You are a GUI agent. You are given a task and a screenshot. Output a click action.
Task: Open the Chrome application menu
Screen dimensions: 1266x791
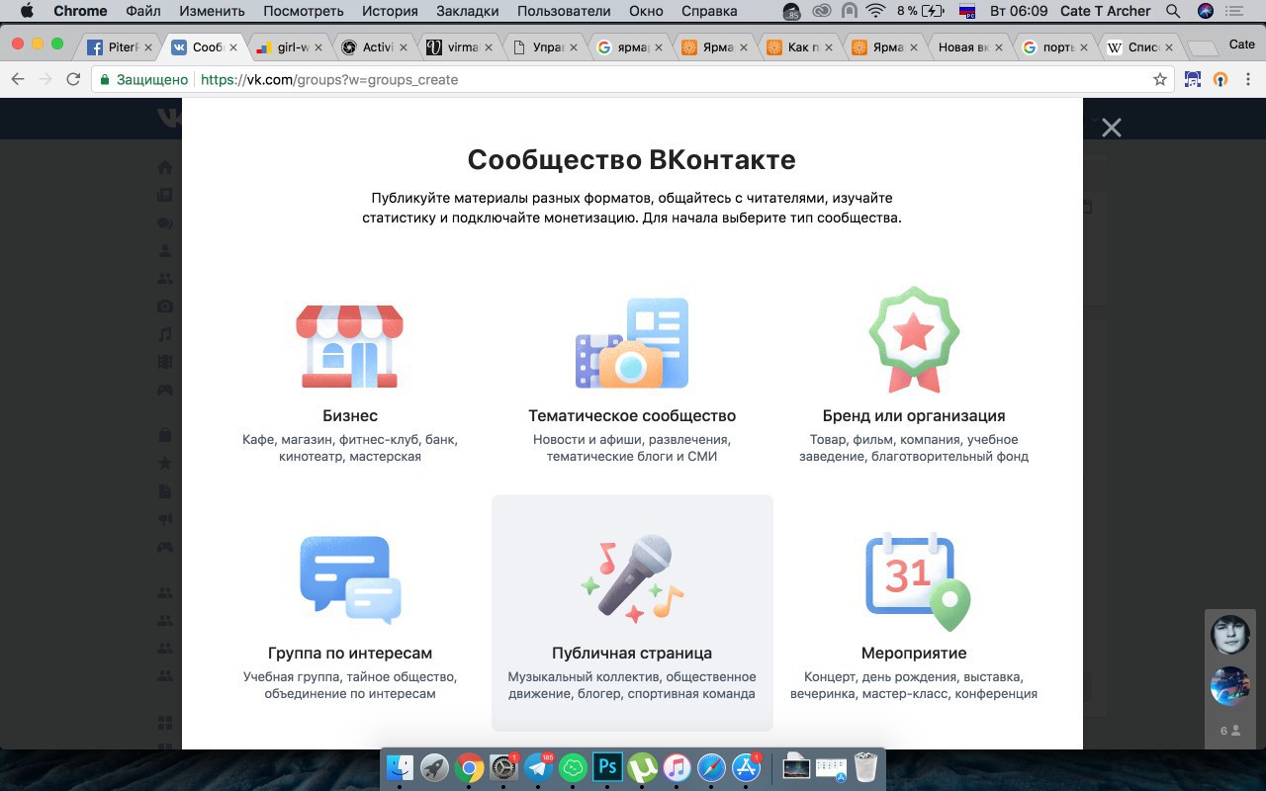[x=80, y=11]
